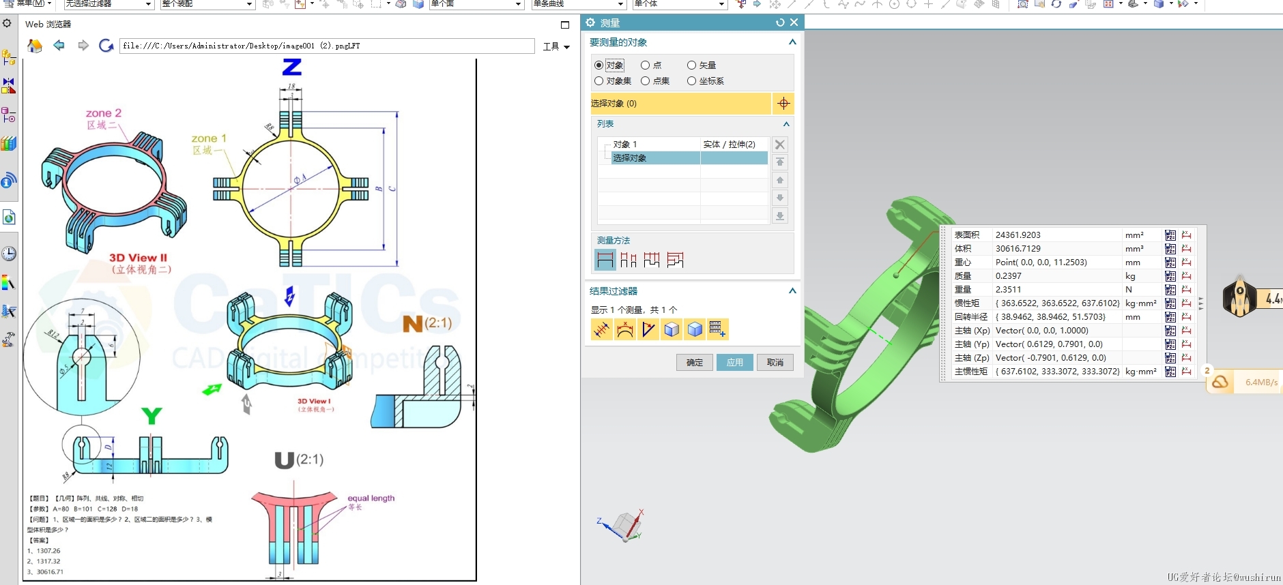The image size is (1283, 585).
Task: Toggle the distance result filter
Action: tap(602, 329)
